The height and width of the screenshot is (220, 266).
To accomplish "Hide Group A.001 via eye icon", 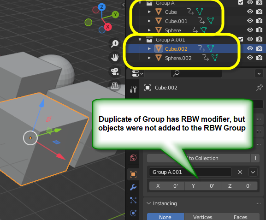I will 250,39.
